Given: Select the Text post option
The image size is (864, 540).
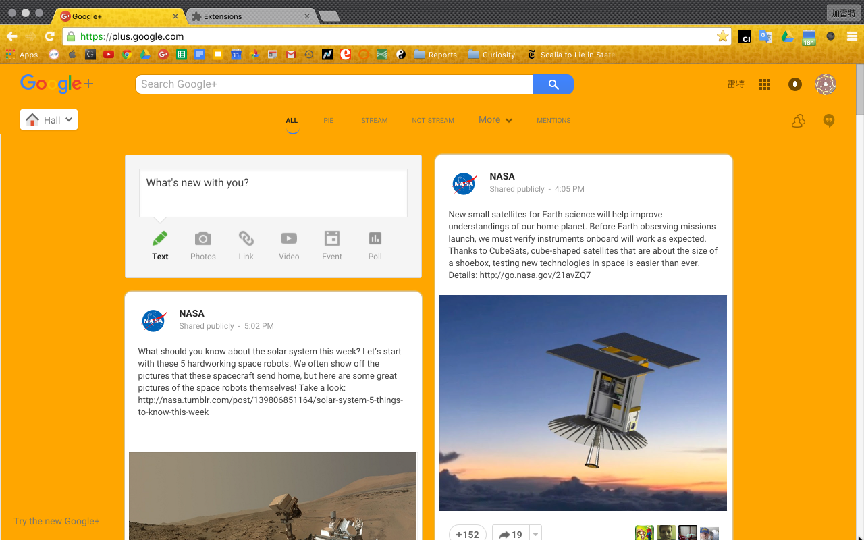Looking at the screenshot, I should 160,246.
